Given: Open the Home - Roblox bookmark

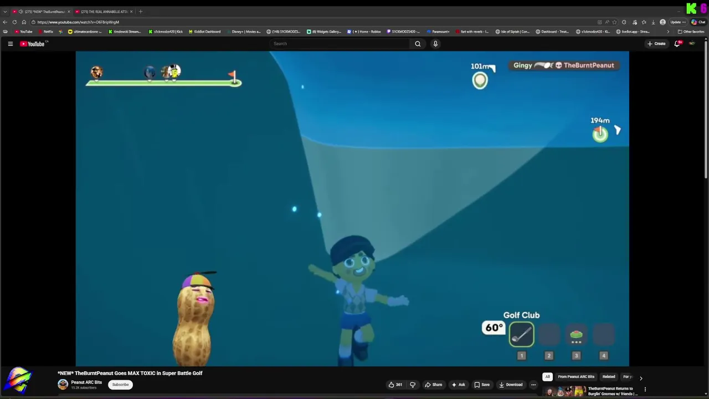Looking at the screenshot, I should [364, 32].
